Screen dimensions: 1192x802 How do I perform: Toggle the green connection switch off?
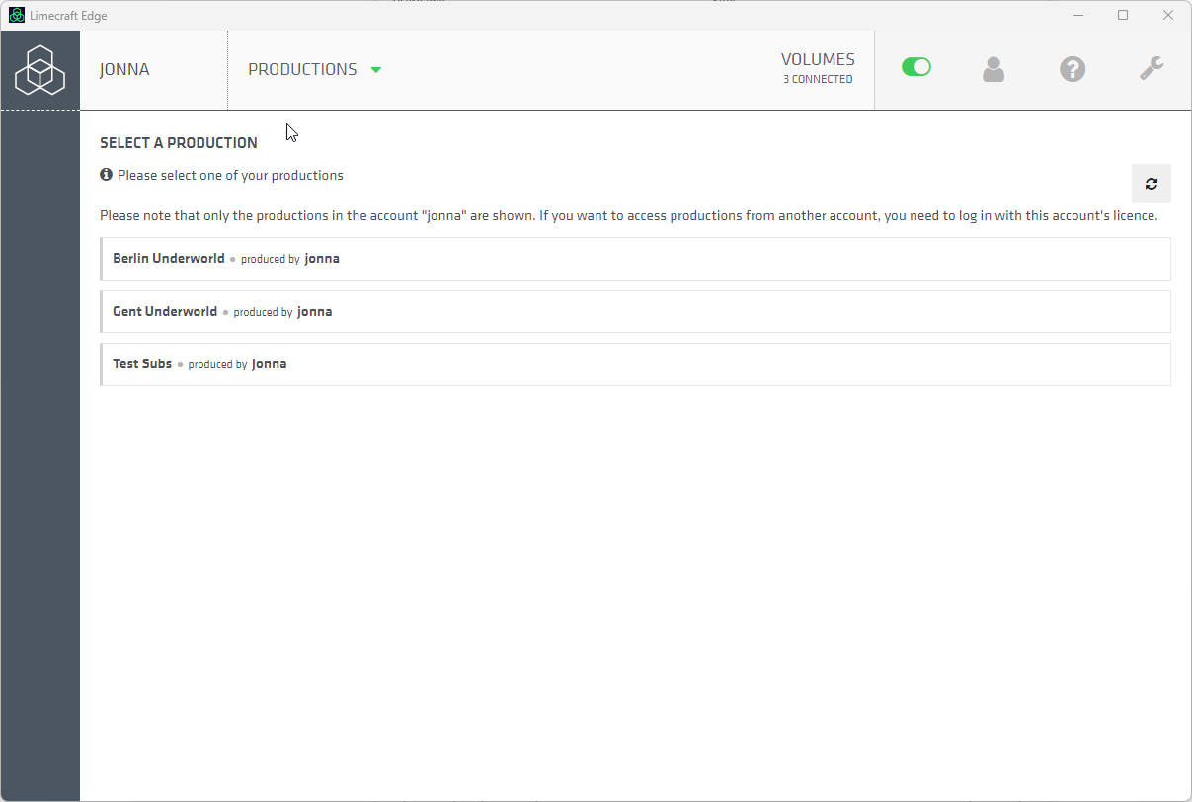click(x=916, y=67)
